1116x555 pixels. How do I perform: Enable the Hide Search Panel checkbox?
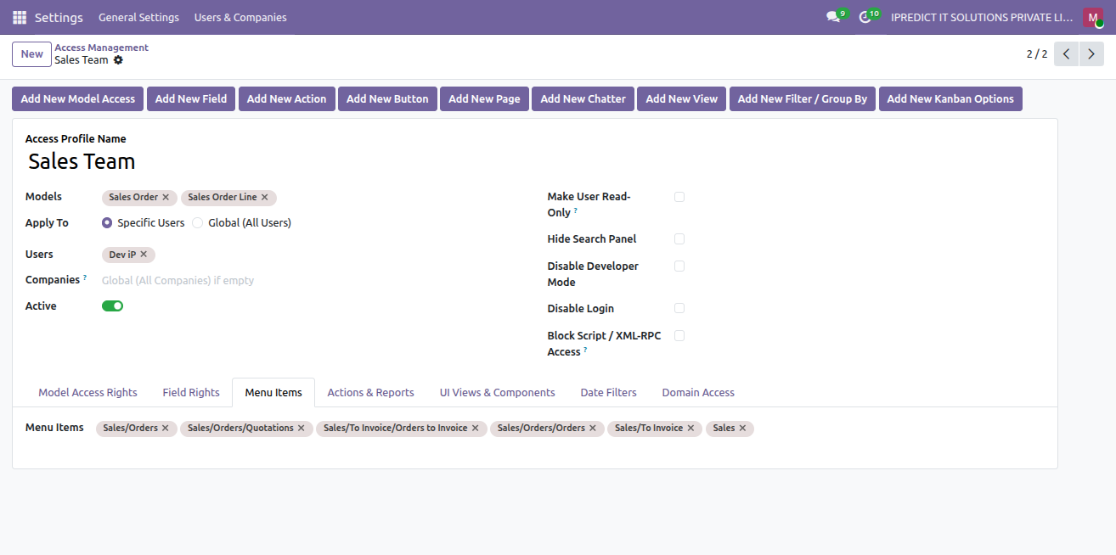tap(679, 239)
